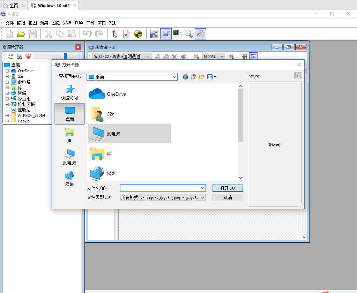Image resolution: width=357 pixels, height=293 pixels.
Task: Open the 文件类型 format dropdown
Action: [203, 197]
